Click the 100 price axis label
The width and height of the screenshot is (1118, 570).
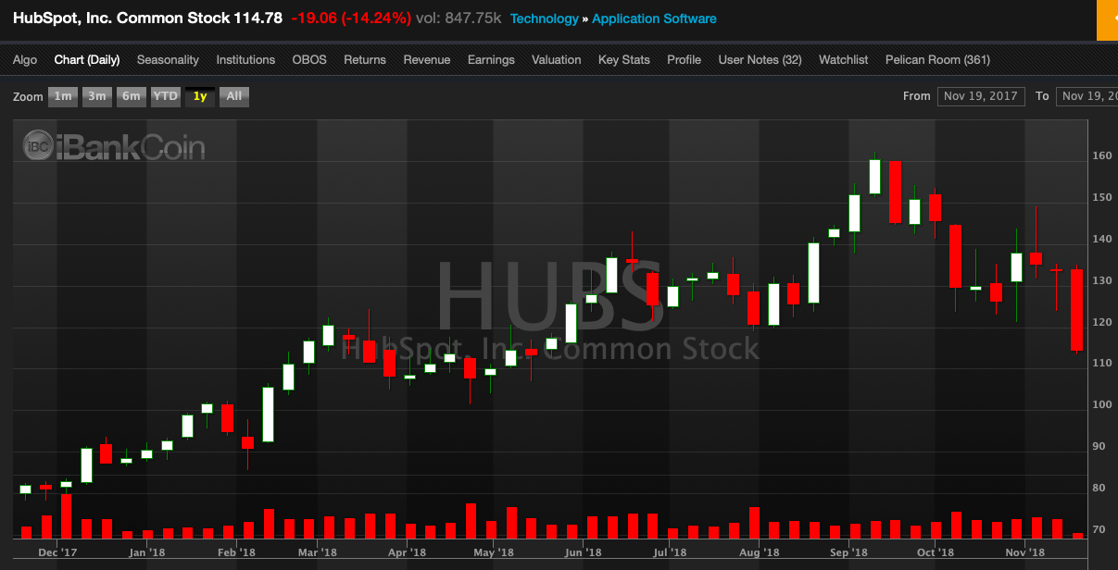coord(1101,405)
